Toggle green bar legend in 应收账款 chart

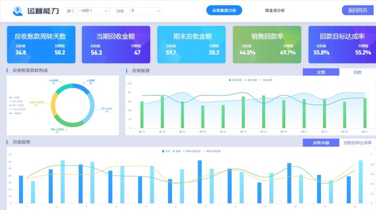(235, 80)
